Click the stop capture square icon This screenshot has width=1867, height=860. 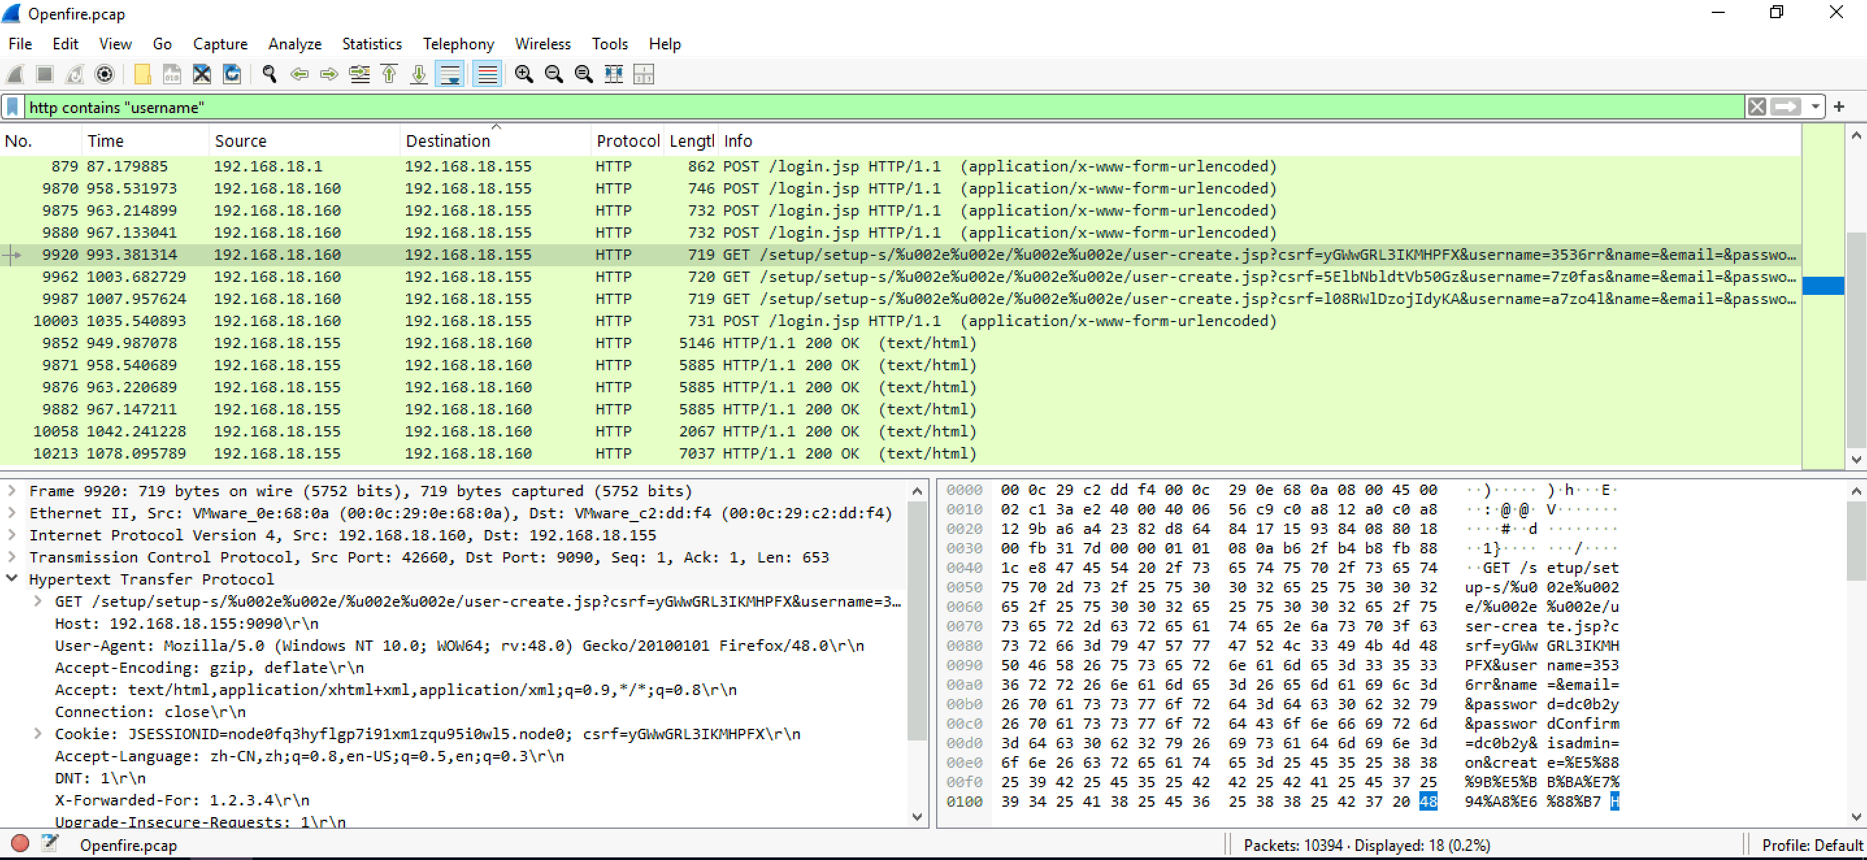click(45, 74)
